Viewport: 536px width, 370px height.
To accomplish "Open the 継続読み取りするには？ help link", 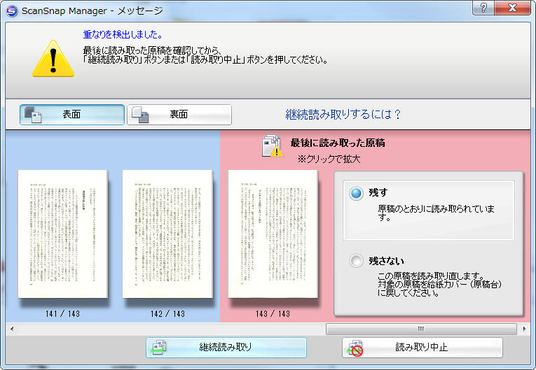I will 343,115.
